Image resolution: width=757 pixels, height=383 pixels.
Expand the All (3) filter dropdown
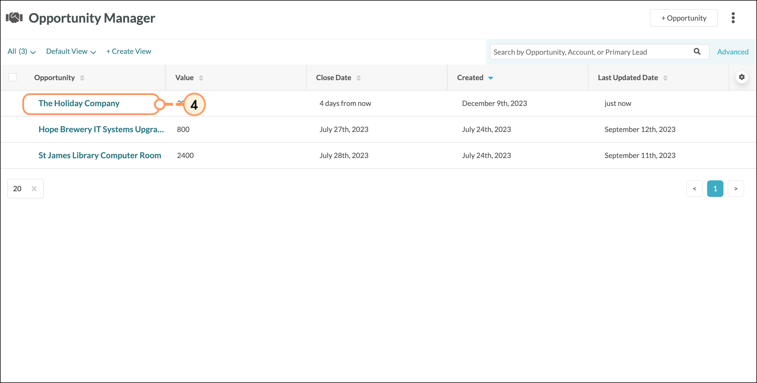(22, 52)
